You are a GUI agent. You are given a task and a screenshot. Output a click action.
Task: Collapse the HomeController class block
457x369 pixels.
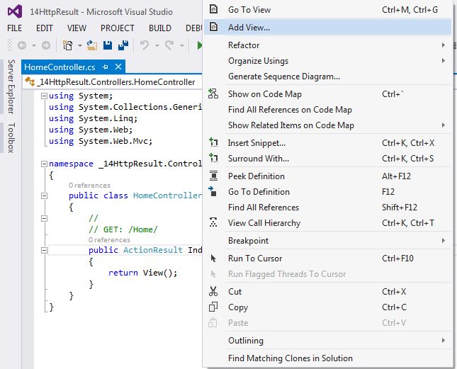[45, 196]
